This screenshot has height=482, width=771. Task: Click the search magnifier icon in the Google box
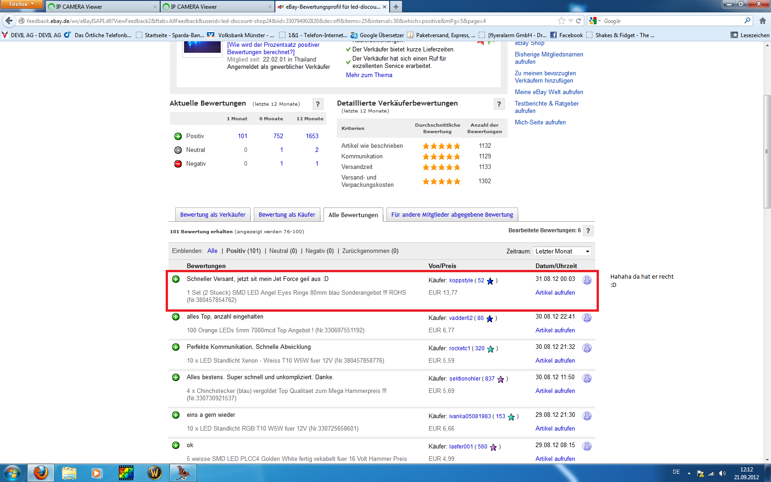click(748, 21)
